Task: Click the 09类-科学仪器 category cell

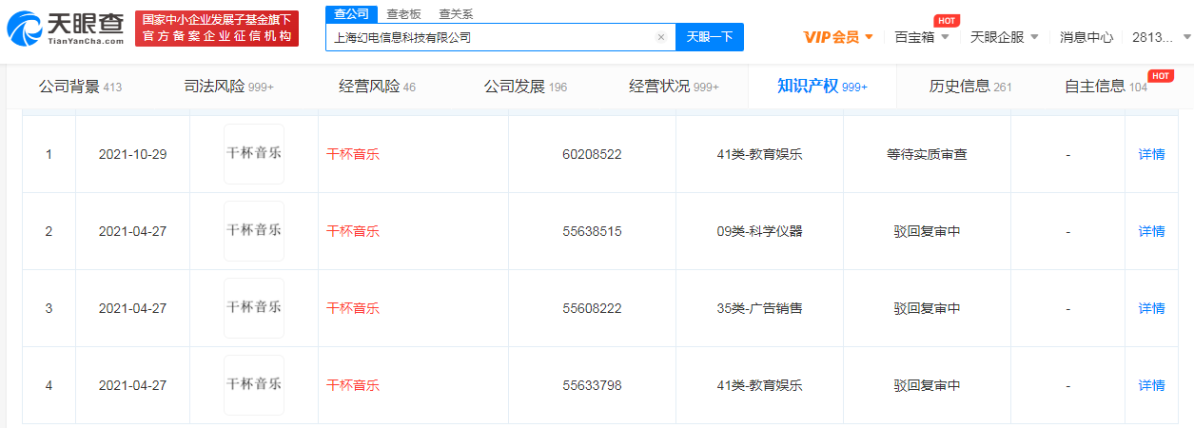Action: (x=759, y=231)
